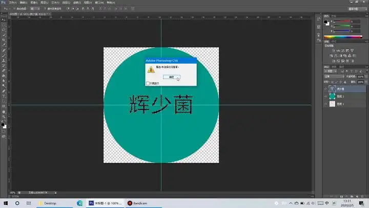Open the File menu
This screenshot has height=208, width=369.
pos(12,3)
